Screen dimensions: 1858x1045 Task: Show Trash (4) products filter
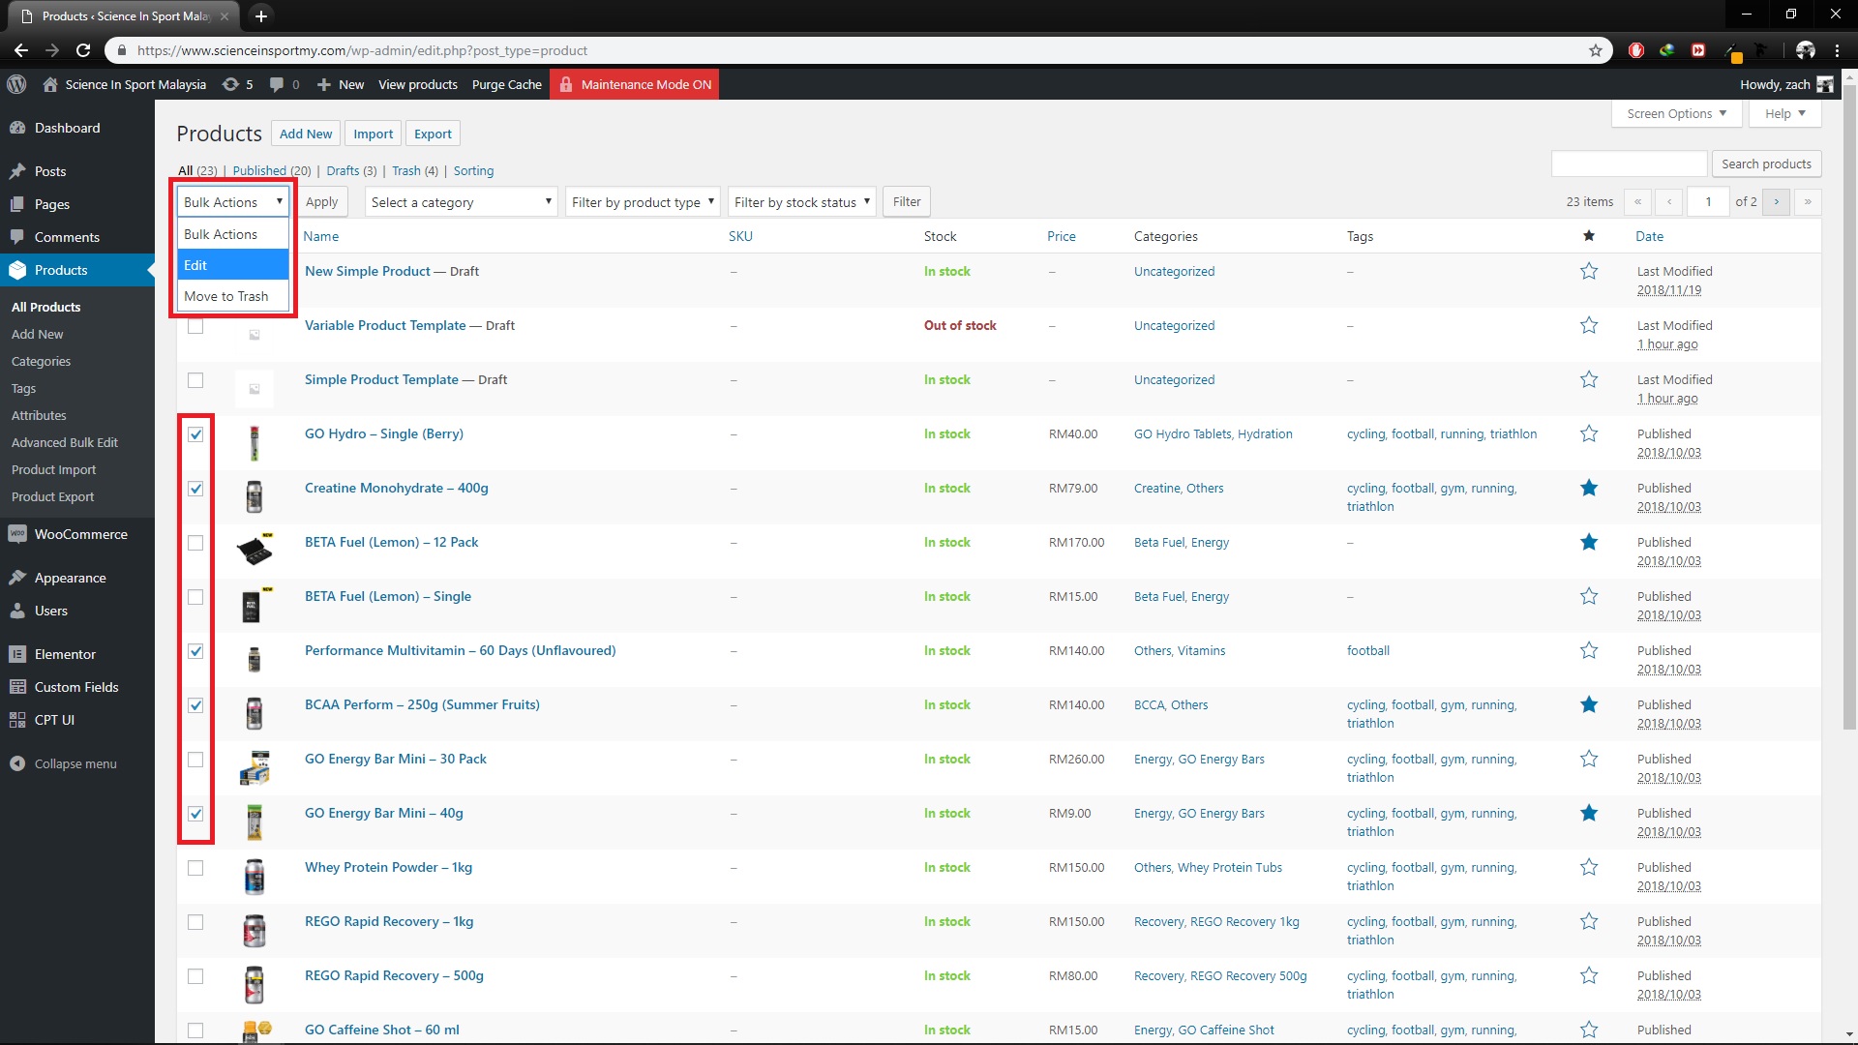[414, 170]
